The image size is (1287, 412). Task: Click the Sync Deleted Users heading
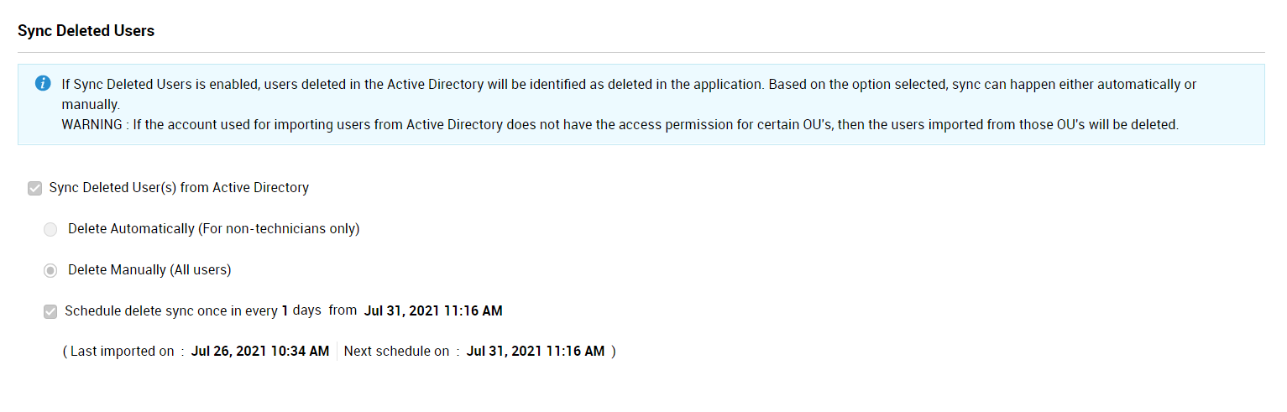coord(86,31)
